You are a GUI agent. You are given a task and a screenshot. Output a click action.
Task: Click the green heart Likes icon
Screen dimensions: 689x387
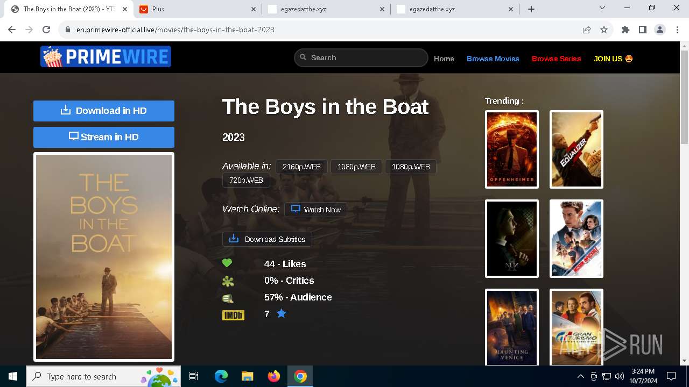point(227,263)
